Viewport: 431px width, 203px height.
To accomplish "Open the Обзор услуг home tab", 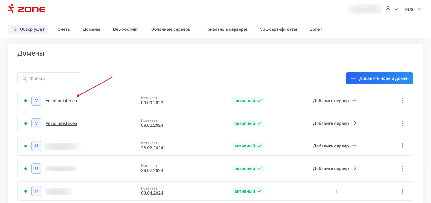I will point(28,29).
